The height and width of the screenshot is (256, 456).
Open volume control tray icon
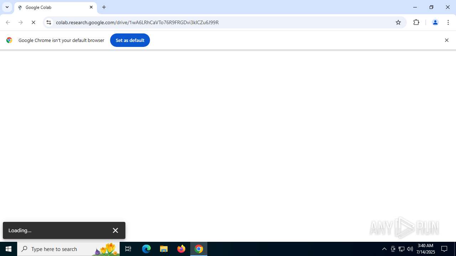[x=410, y=249]
